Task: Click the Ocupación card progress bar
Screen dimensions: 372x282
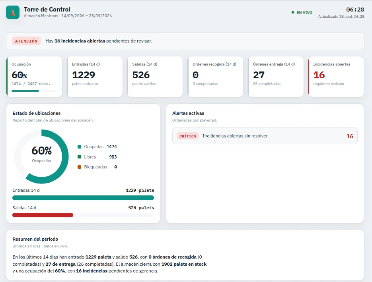Action: coord(34,91)
